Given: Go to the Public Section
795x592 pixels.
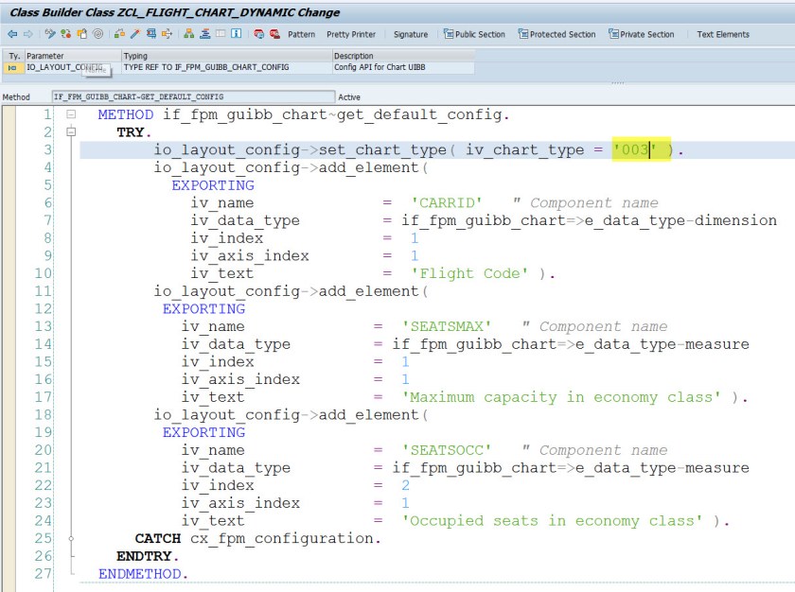Looking at the screenshot, I should [x=474, y=34].
